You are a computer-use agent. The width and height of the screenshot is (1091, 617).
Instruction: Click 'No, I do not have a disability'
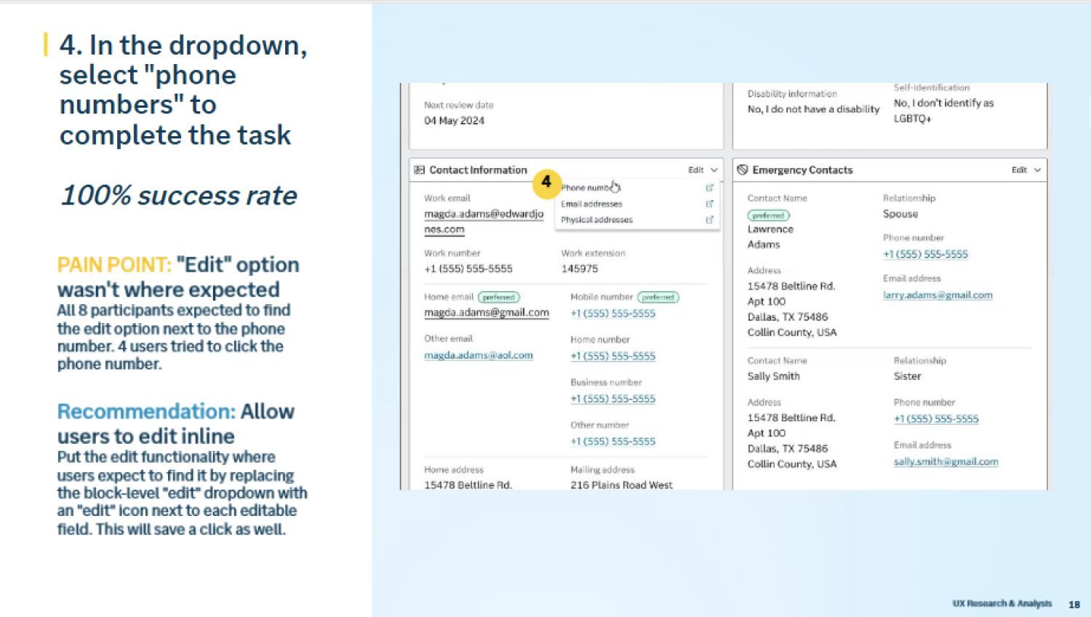coord(813,109)
